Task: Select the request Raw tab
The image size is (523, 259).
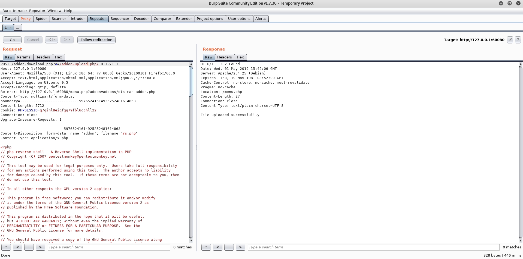Action: tap(9, 57)
